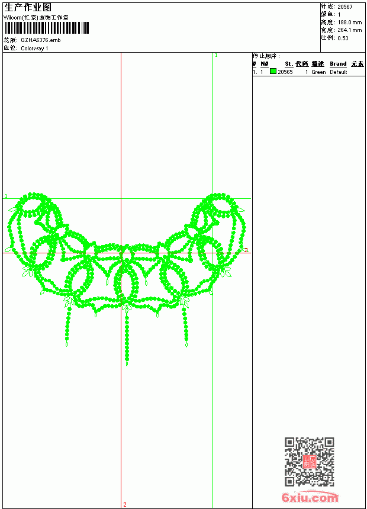Screen dimensions: 367x509
Task: Click the center hanging bead drop tip
Action: pos(127,363)
